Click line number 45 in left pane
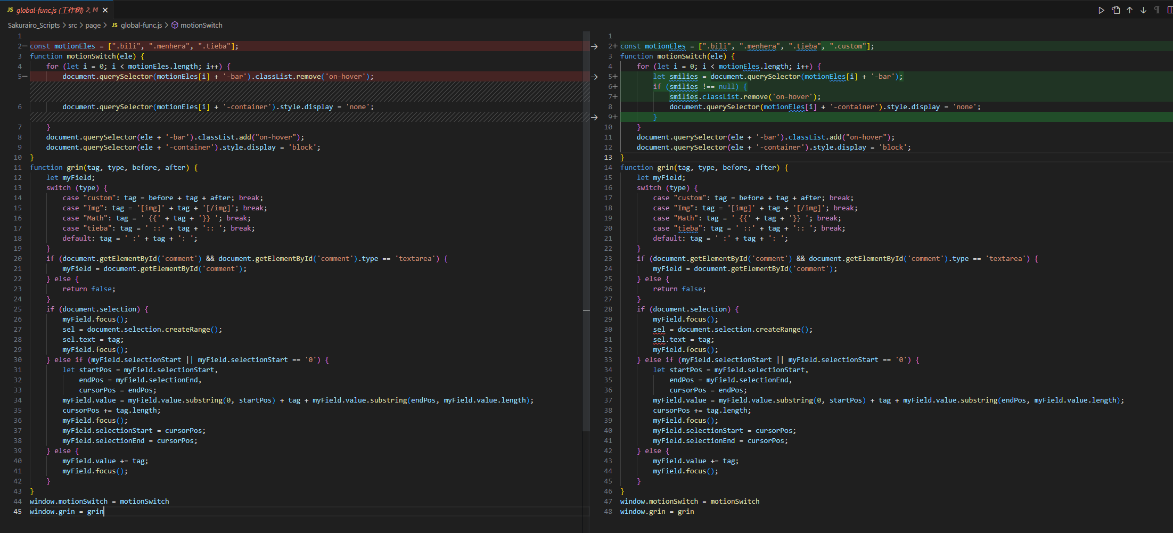 point(18,512)
